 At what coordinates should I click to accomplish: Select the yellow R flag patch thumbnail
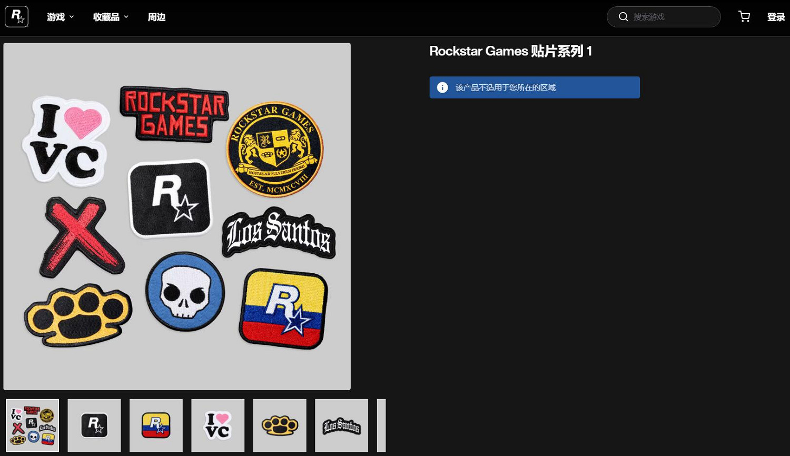click(156, 425)
